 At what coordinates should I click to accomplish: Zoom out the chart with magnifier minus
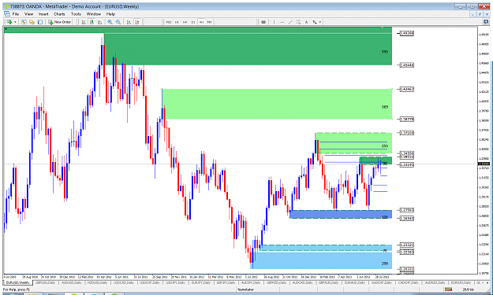(118, 22)
